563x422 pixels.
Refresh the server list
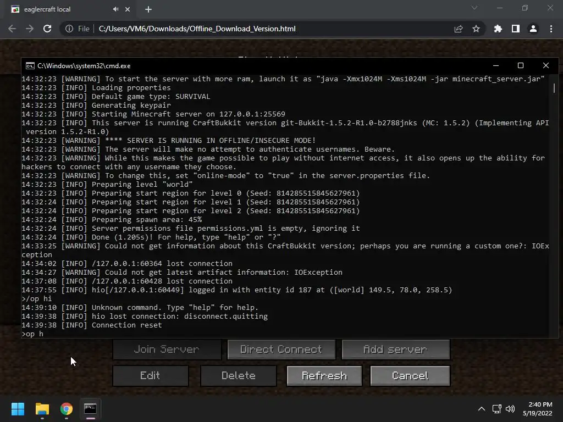coord(324,376)
